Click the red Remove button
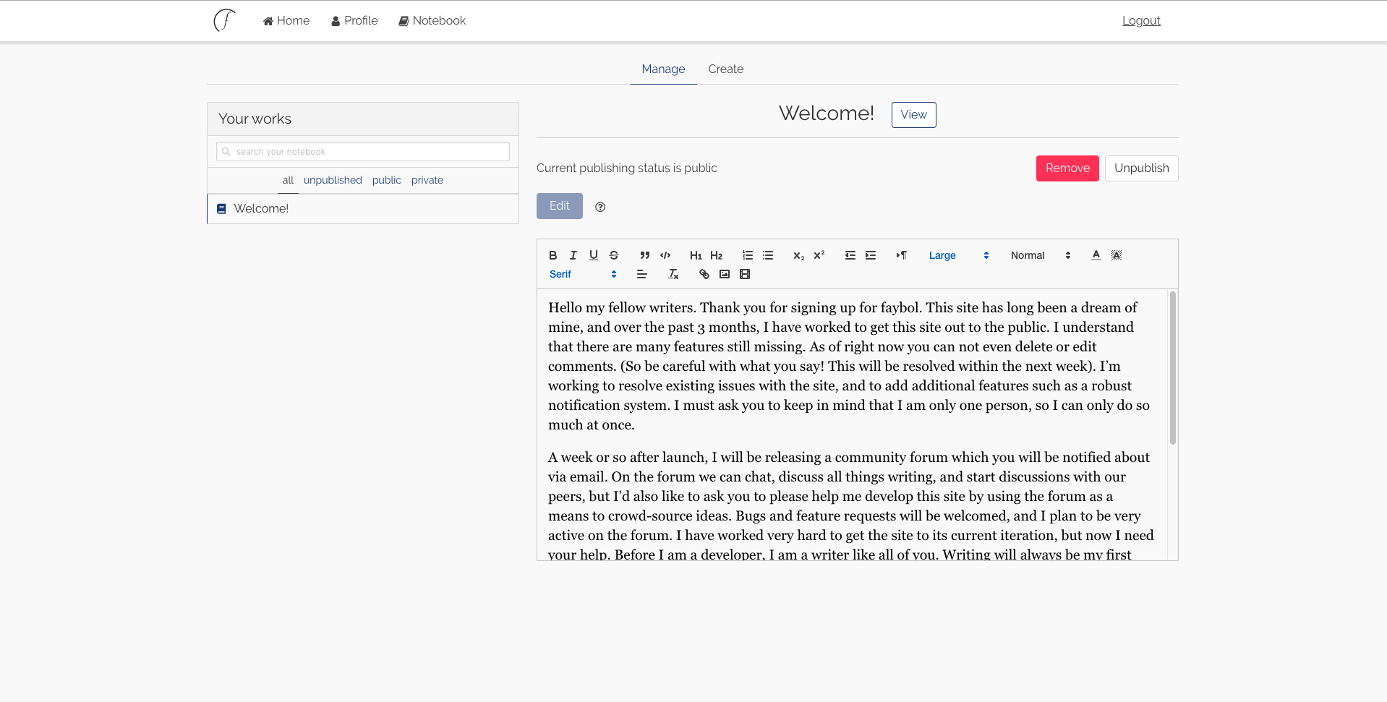The image size is (1387, 702). (1067, 168)
